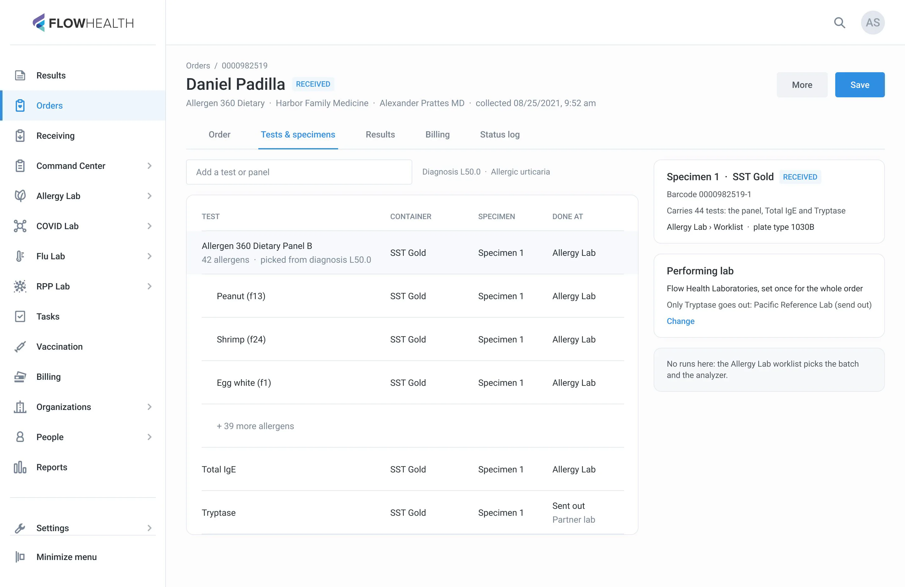This screenshot has height=587, width=905.
Task: Click the Tasks checkbox icon
Action: pyautogui.click(x=20, y=316)
